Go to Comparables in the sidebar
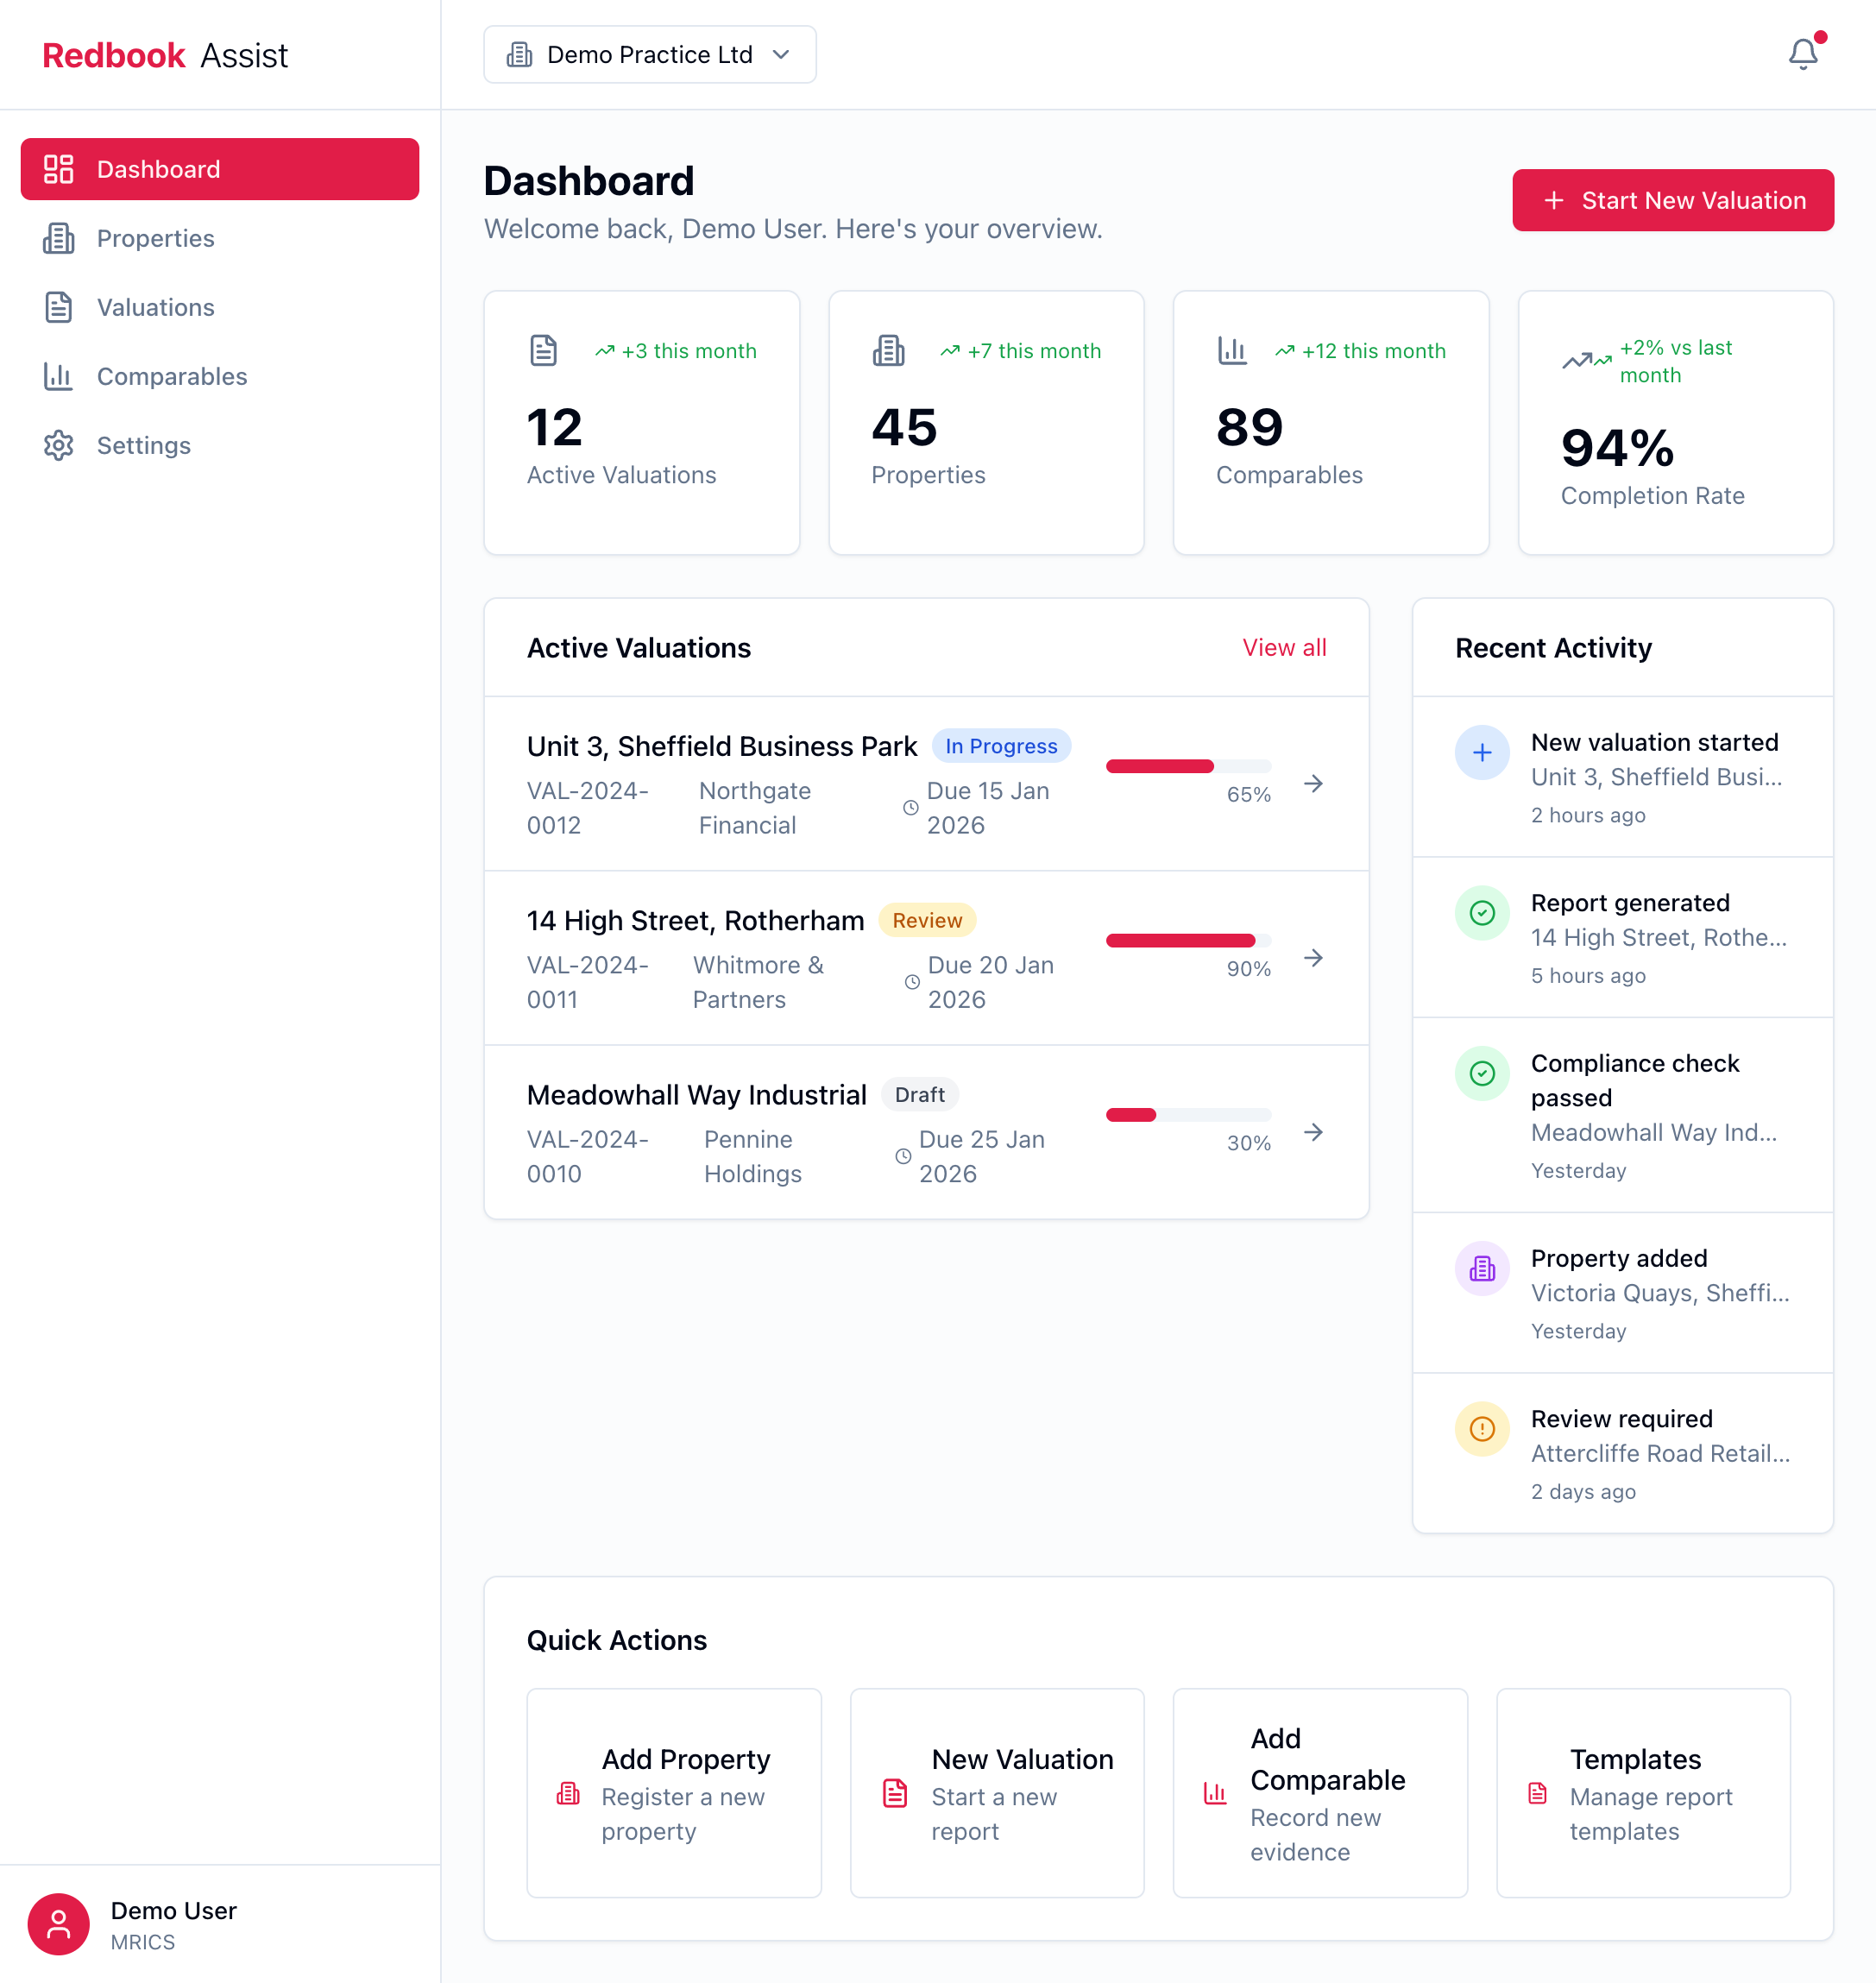Viewport: 1876px width, 1983px height. [x=171, y=376]
